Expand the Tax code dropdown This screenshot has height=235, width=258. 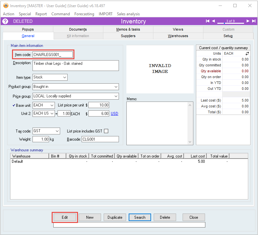(57, 131)
